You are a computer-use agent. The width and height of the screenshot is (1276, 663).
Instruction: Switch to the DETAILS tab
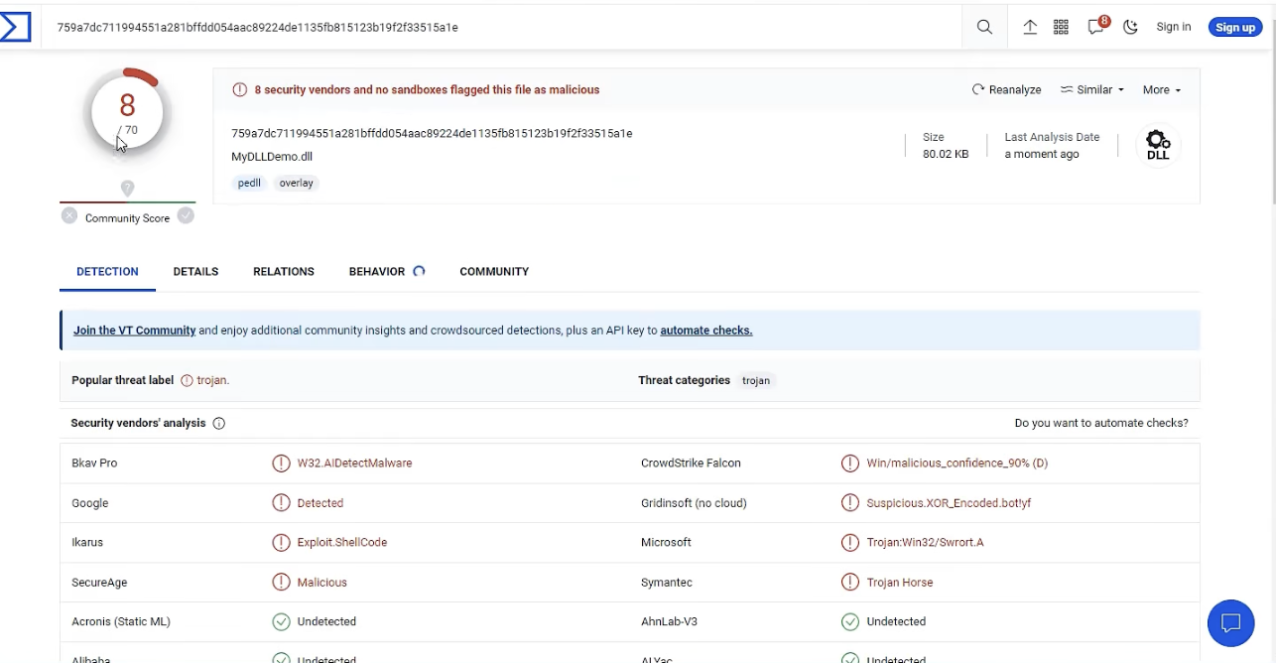(x=195, y=271)
